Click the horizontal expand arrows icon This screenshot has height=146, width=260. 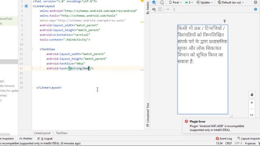(x=168, y=9)
